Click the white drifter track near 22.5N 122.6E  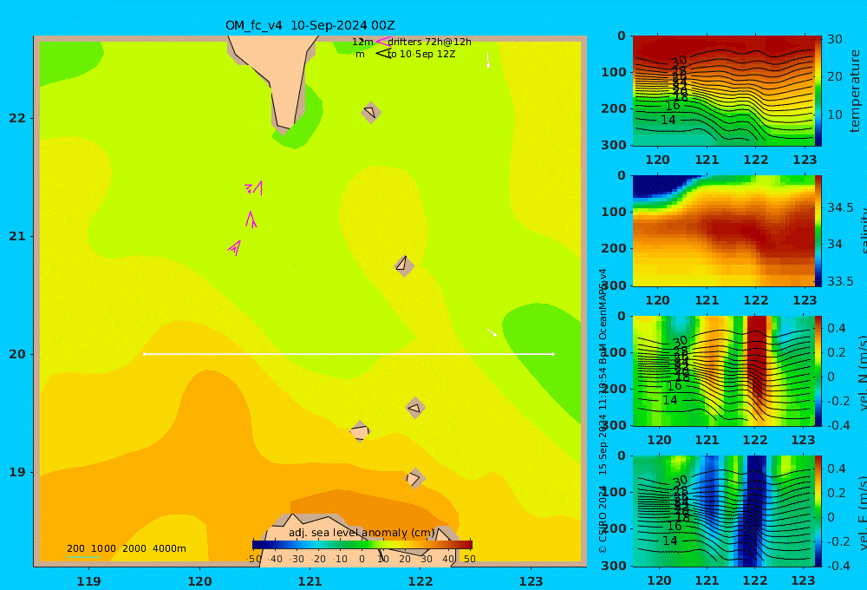[488, 61]
